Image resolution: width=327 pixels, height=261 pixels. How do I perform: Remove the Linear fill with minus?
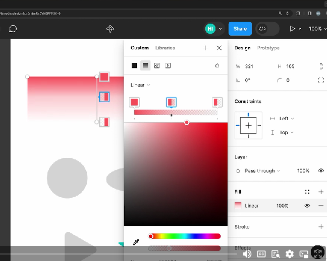pos(321,206)
